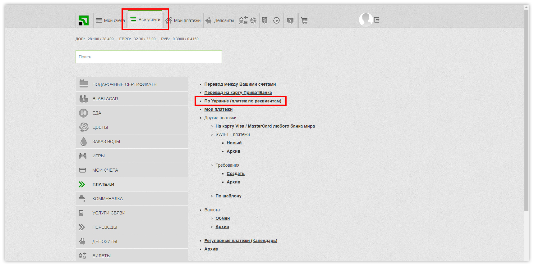Click the user profile avatar
The width and height of the screenshot is (534, 266).
(x=366, y=20)
